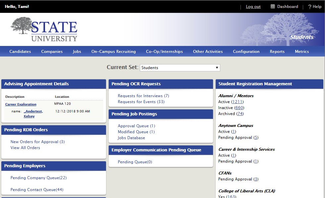Click the Employer Communication Pending Queue header
Viewport: 325px width, 198px height.
[161, 150]
